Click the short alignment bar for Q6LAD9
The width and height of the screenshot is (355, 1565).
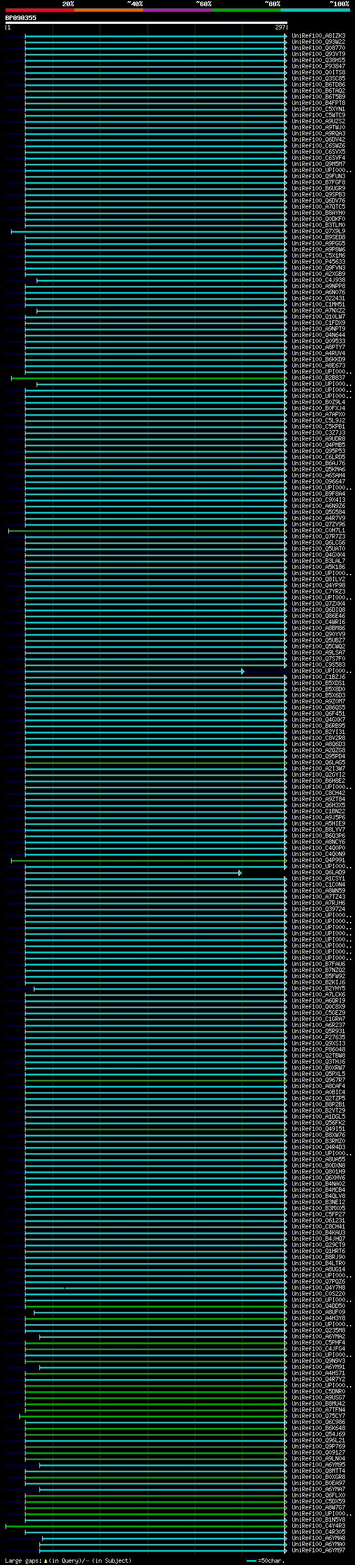tap(134, 872)
